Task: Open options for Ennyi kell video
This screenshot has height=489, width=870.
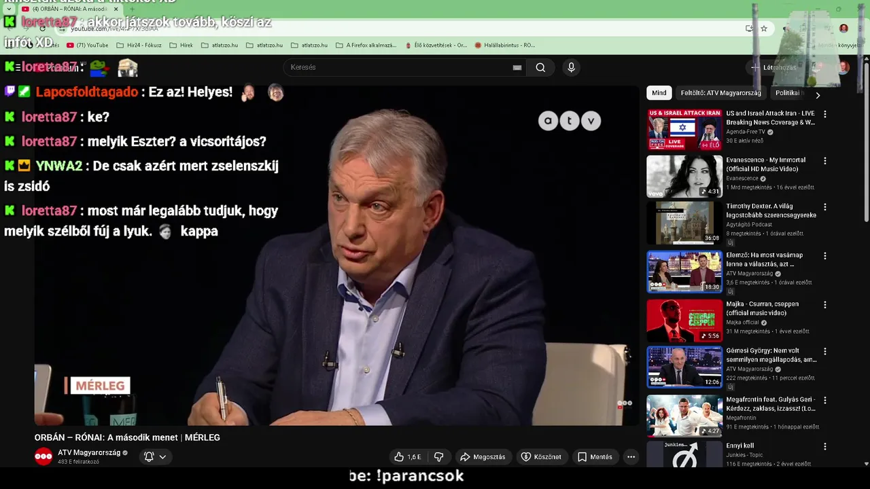Action: point(825,447)
